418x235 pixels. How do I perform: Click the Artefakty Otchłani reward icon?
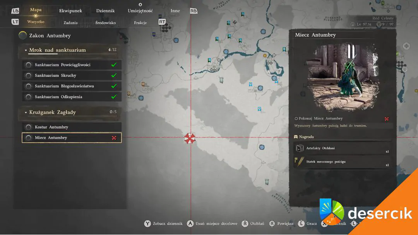click(x=300, y=148)
